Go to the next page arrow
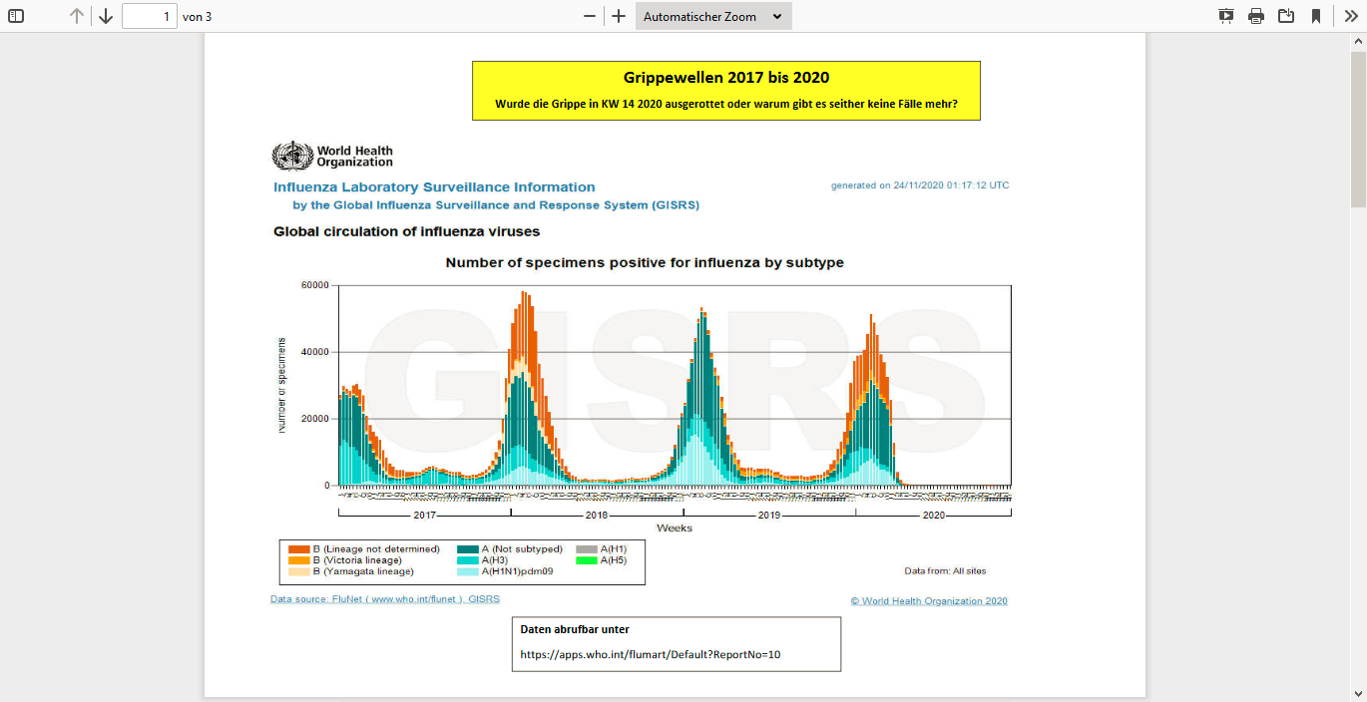The image size is (1367, 702). pos(106,16)
